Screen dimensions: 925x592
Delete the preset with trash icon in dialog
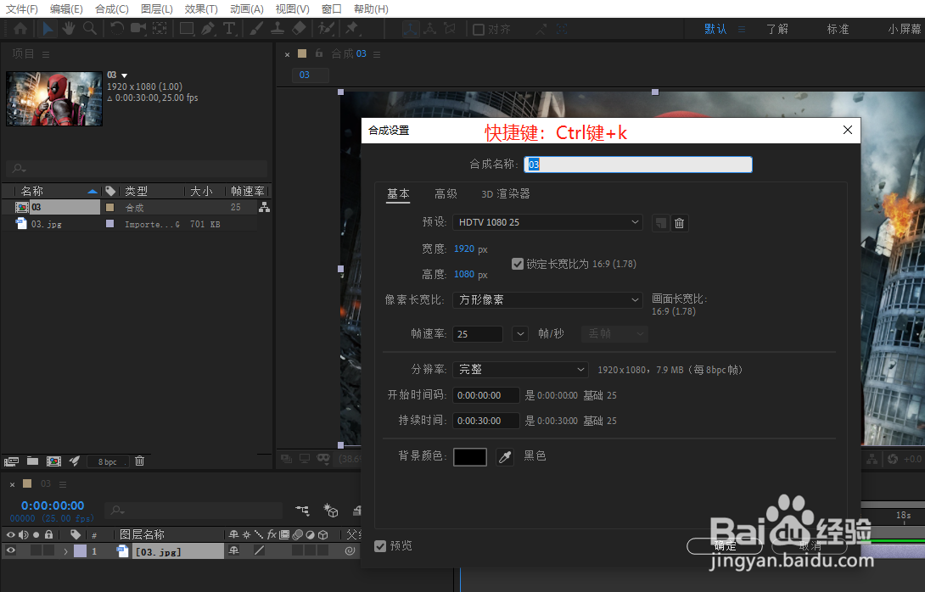680,223
